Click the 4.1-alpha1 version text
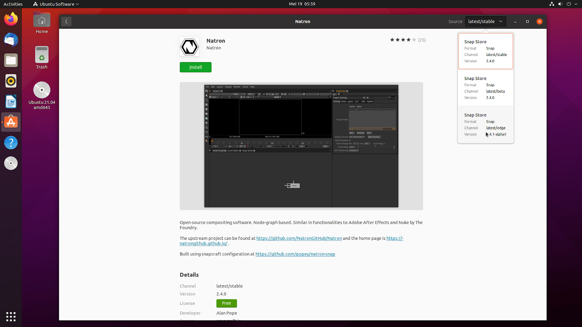Screen dimensions: 582x327 pyautogui.click(x=496, y=134)
